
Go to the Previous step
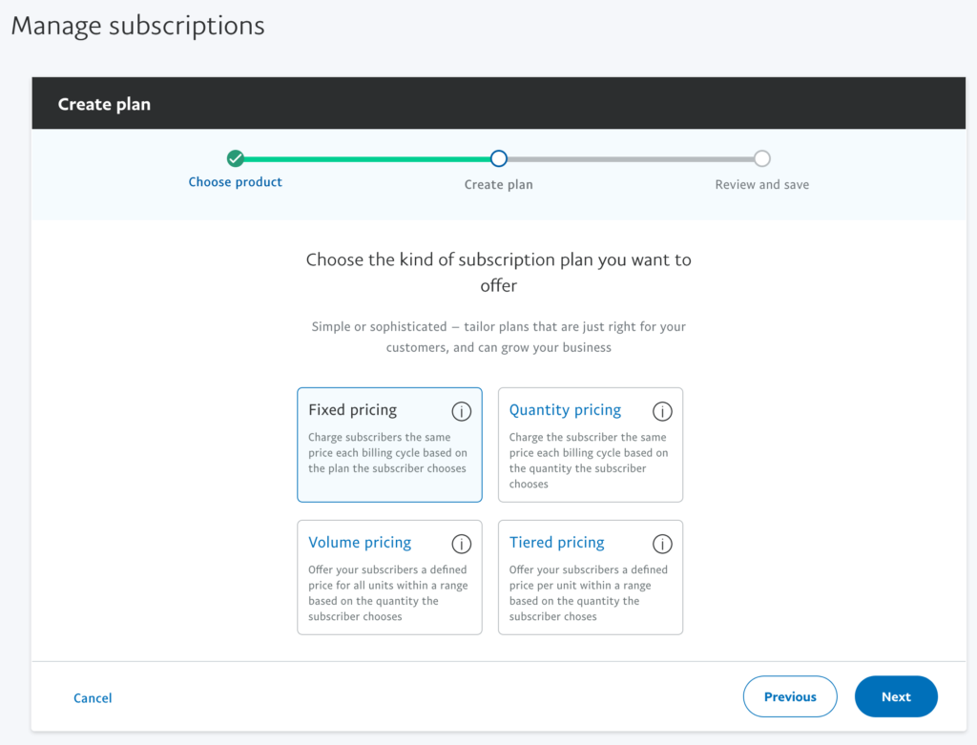pos(790,696)
